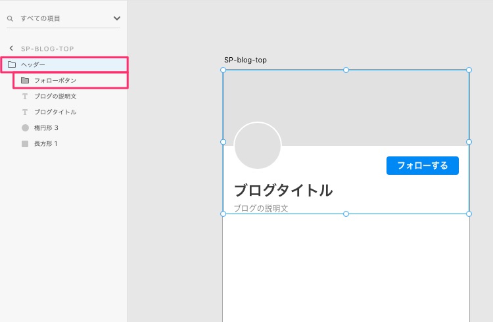Image resolution: width=493 pixels, height=322 pixels.
Task: Select the 楕円形 3 layer name
Action: point(46,127)
